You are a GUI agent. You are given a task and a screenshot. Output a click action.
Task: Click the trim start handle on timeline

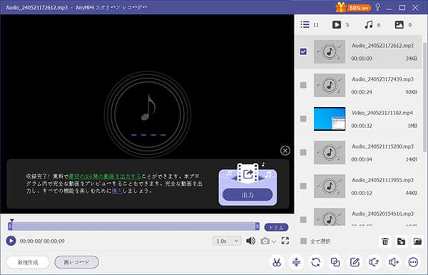pos(10,226)
